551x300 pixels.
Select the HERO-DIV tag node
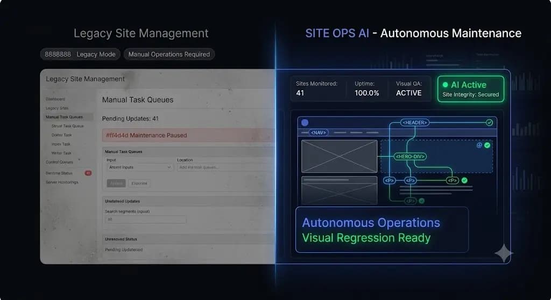pos(410,156)
